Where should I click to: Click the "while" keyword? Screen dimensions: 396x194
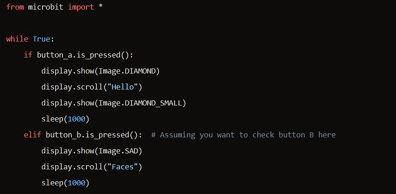[17, 39]
